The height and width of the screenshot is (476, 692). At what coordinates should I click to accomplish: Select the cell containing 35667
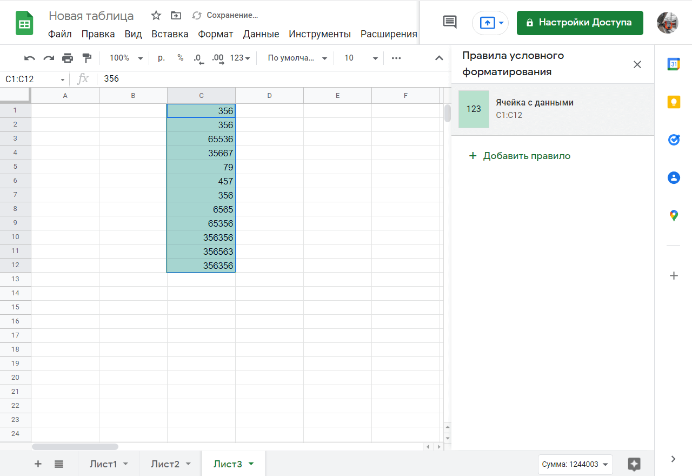[201, 153]
